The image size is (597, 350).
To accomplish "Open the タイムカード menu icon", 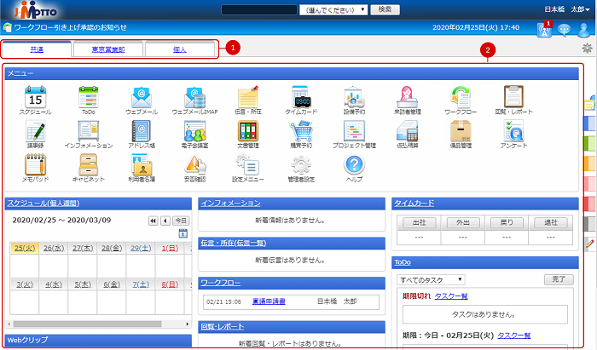I will pos(301,97).
